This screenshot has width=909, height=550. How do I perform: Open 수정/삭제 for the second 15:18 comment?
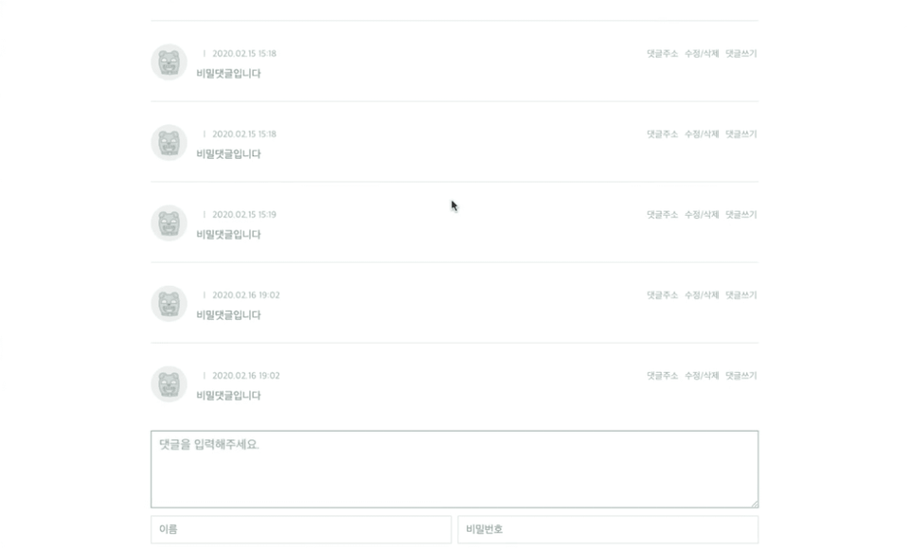(702, 134)
